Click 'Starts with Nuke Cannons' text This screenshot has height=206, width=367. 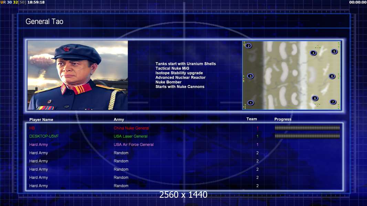point(180,87)
